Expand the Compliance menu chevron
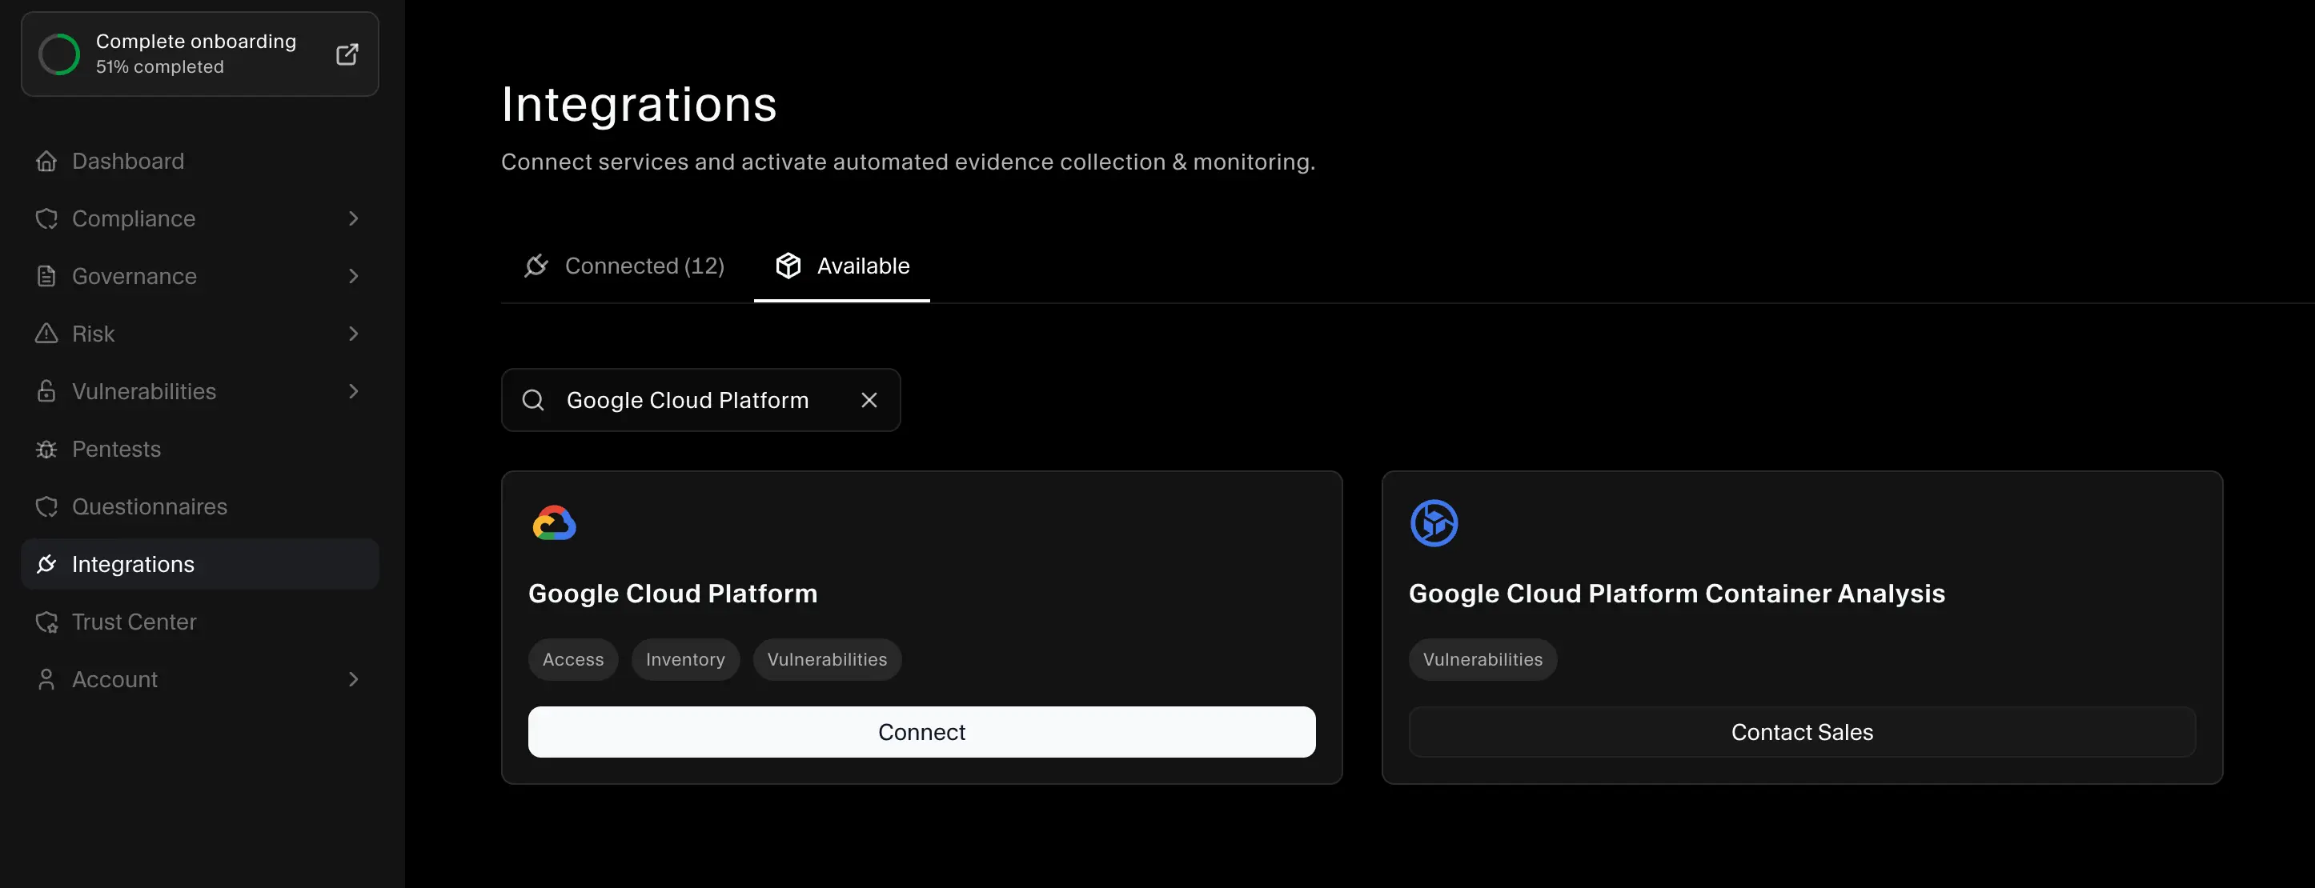 tap(353, 218)
